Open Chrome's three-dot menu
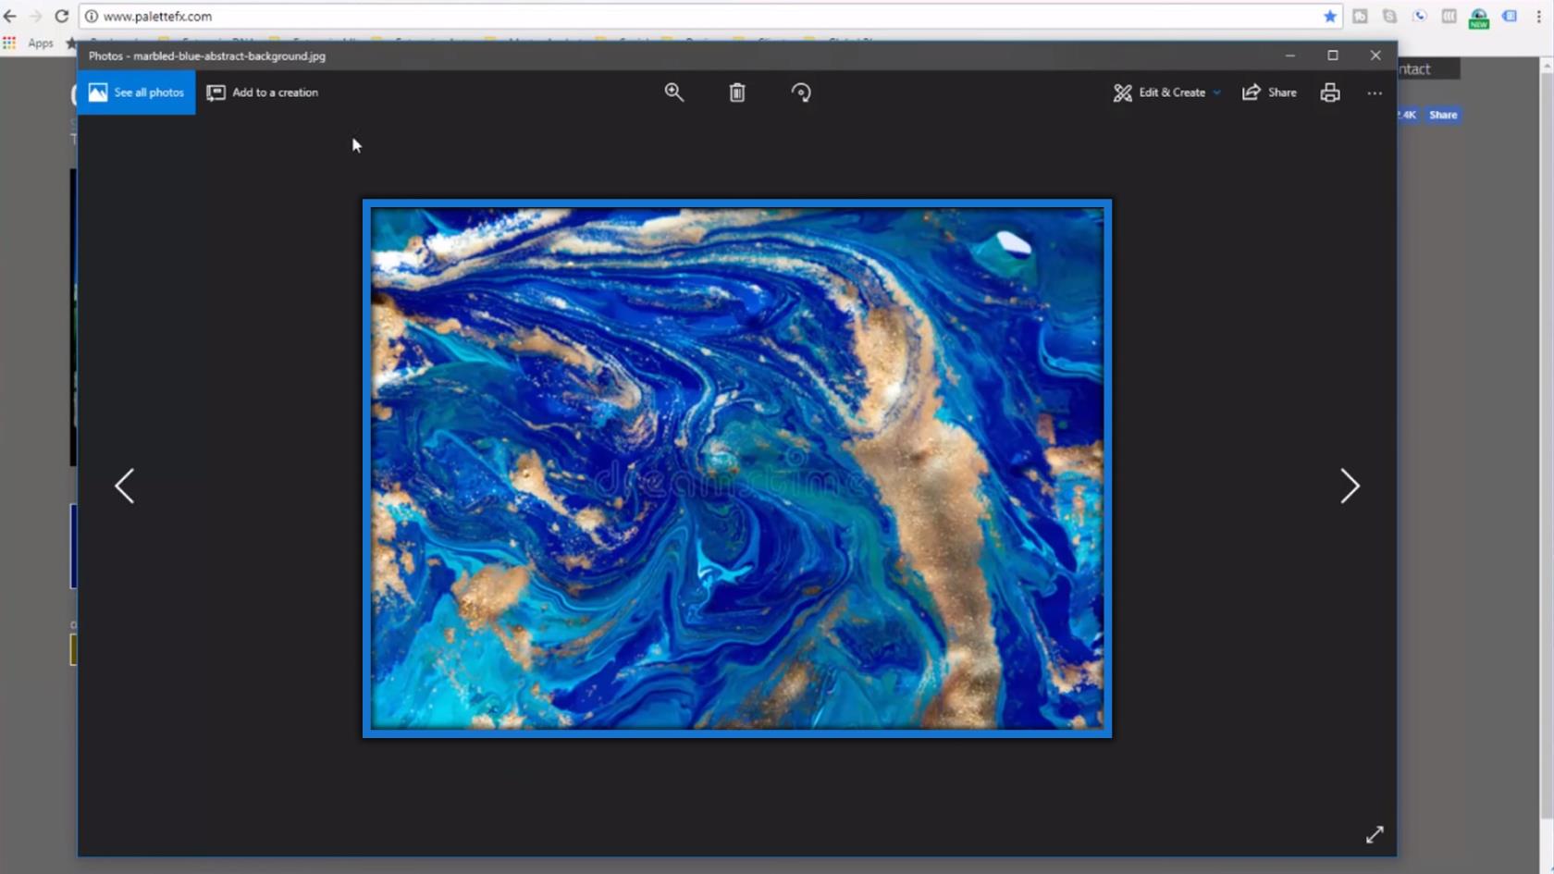The height and width of the screenshot is (874, 1554). coord(1539,16)
